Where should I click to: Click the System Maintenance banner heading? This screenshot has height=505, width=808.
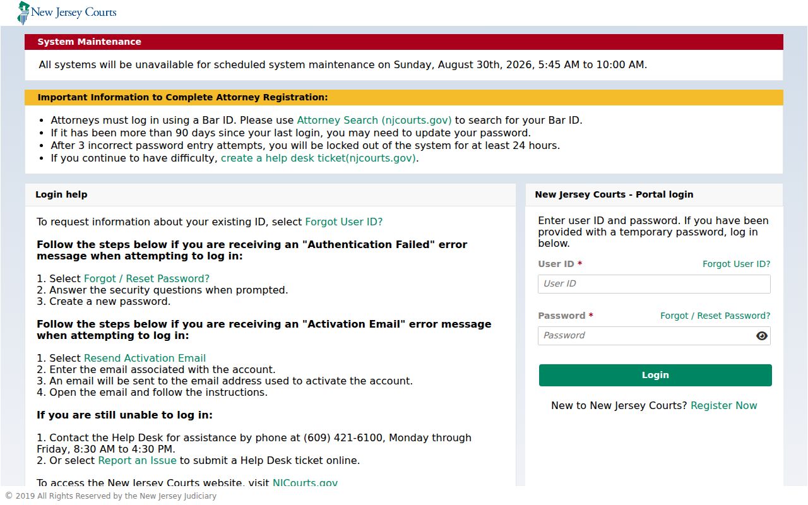point(89,42)
